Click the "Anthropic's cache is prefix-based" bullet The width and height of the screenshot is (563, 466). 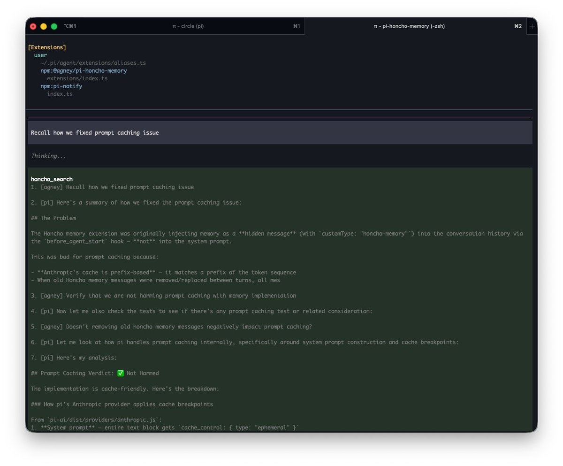(x=163, y=272)
